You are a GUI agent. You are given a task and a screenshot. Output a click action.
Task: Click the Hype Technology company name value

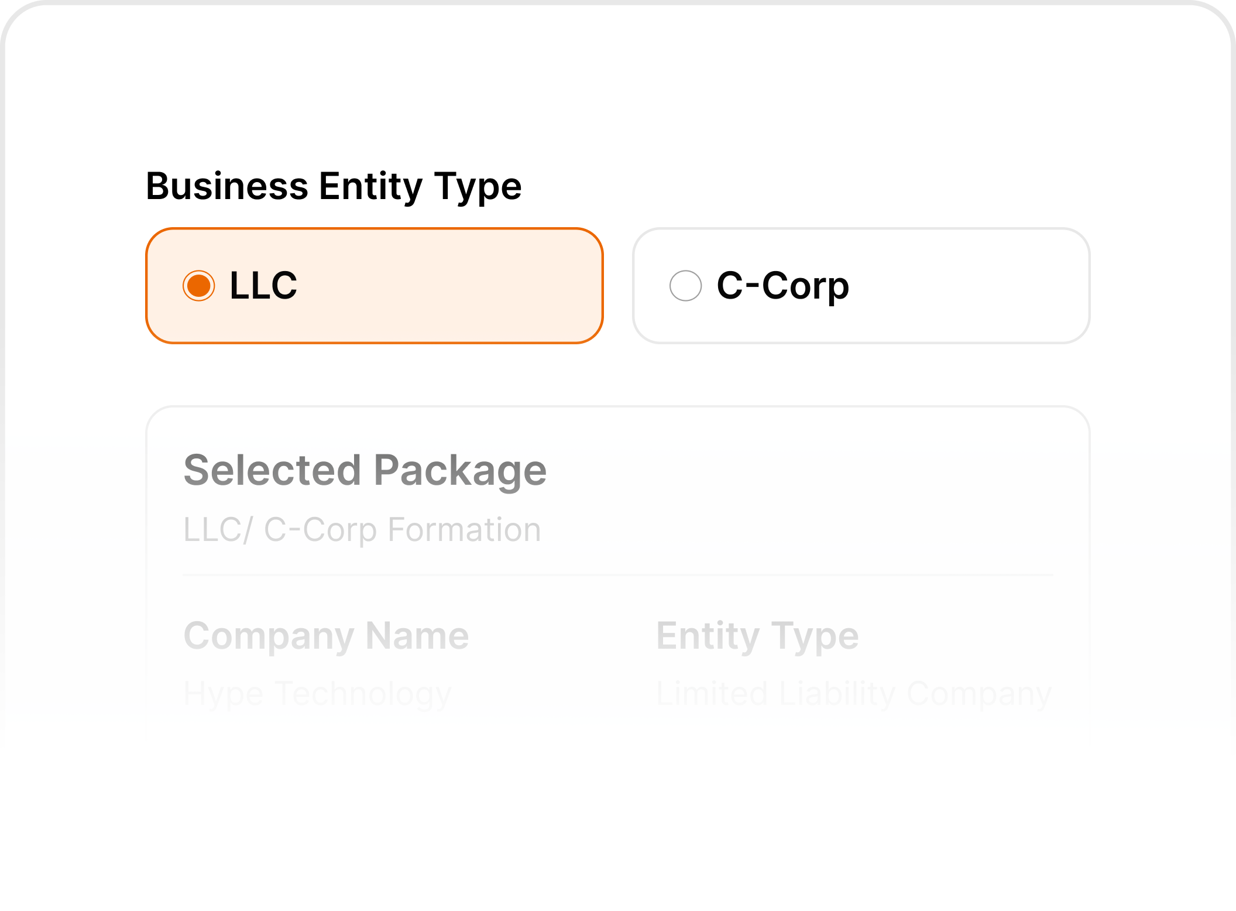click(317, 693)
